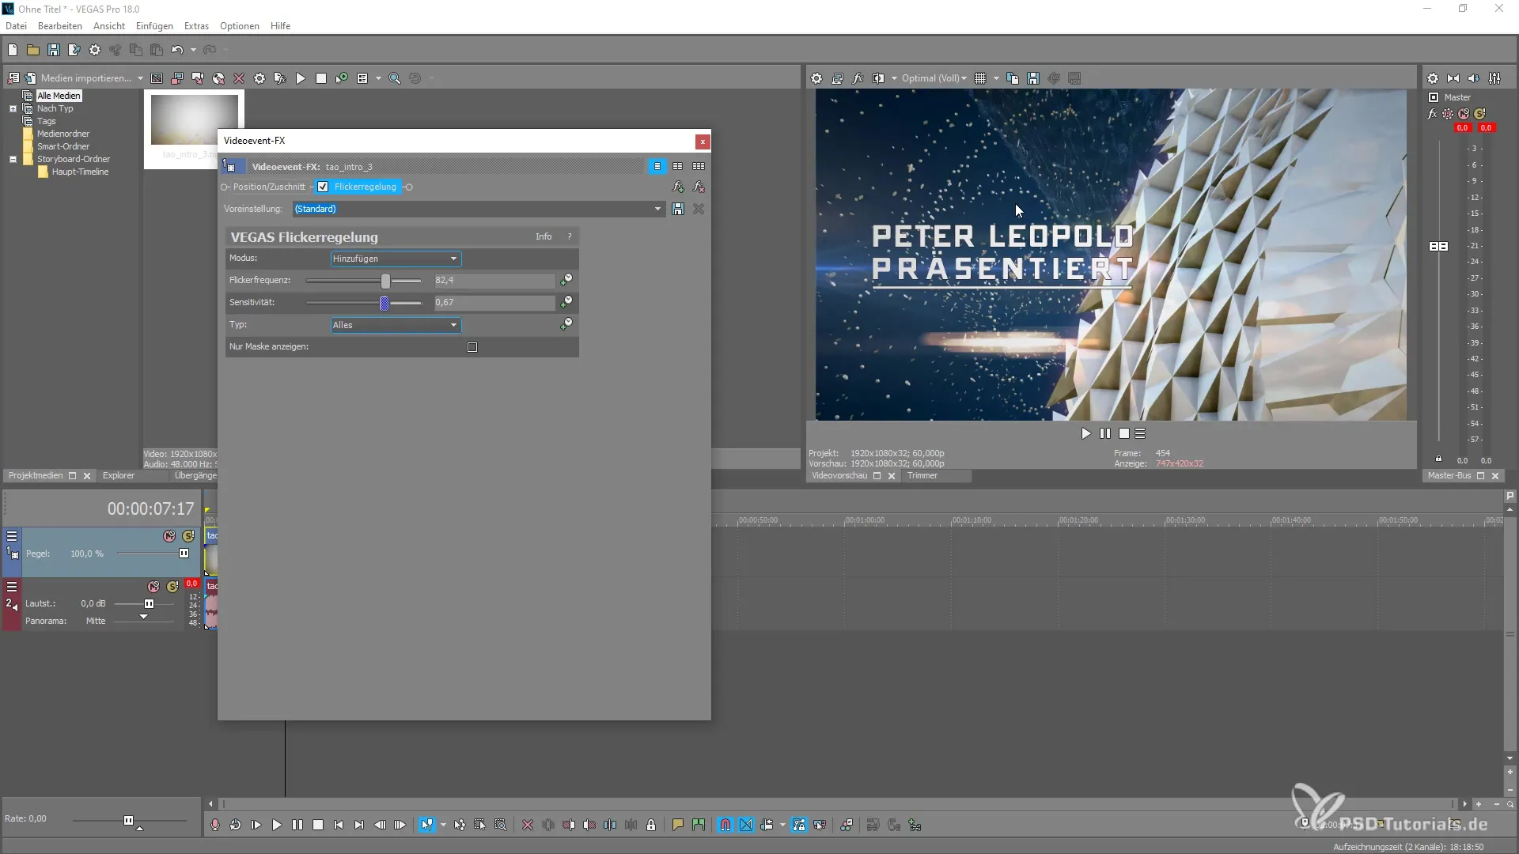Click Pause button under video preview

point(1104,433)
